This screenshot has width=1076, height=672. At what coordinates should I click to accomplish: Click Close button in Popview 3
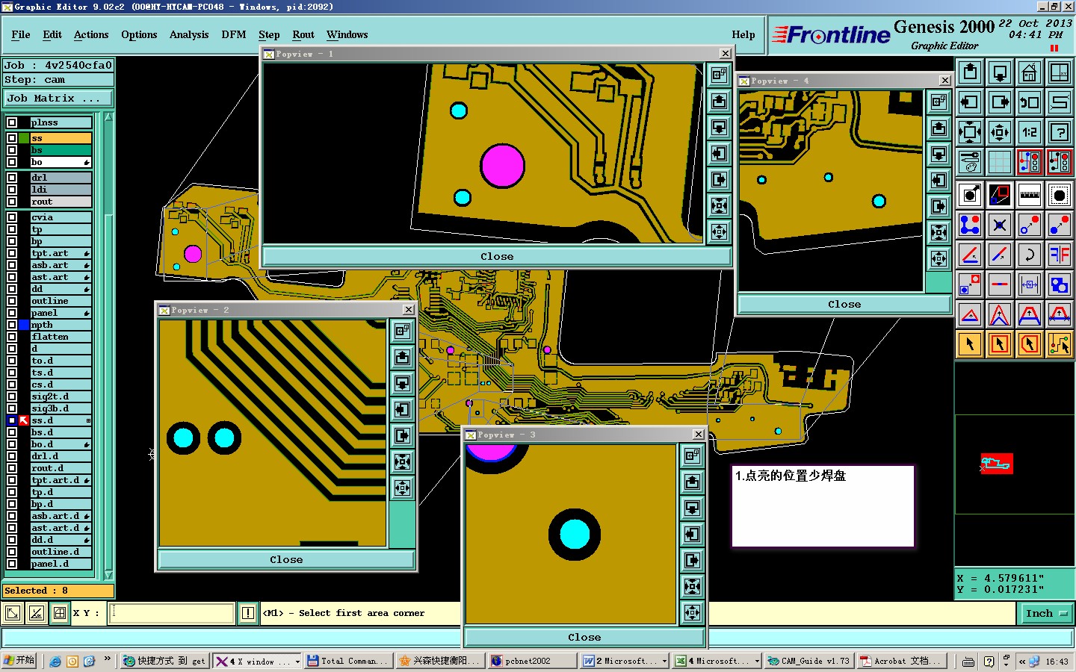pos(584,637)
